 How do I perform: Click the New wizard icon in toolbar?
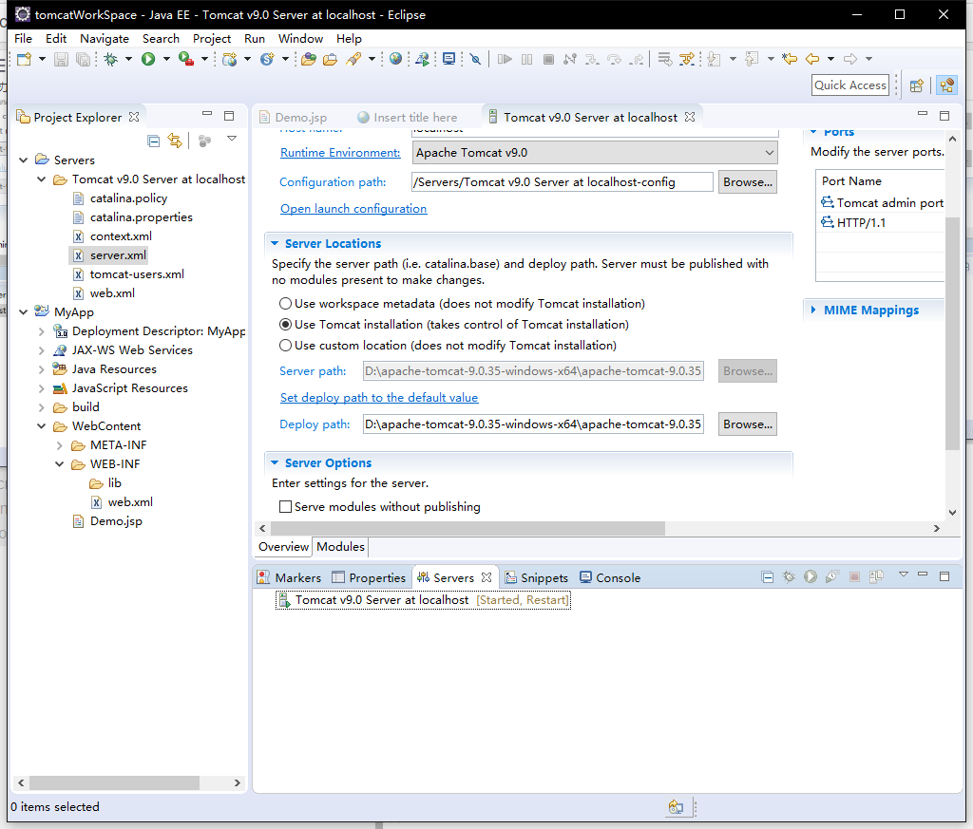tap(24, 59)
